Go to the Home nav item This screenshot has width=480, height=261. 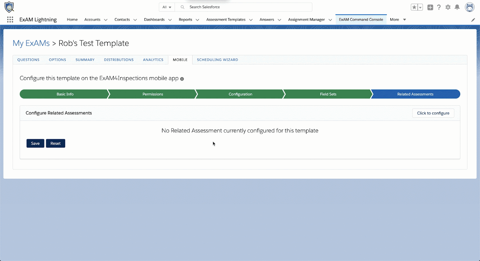tap(72, 19)
